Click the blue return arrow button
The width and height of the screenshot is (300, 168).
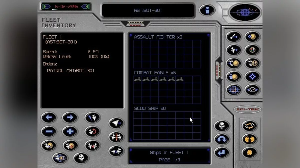point(222,153)
